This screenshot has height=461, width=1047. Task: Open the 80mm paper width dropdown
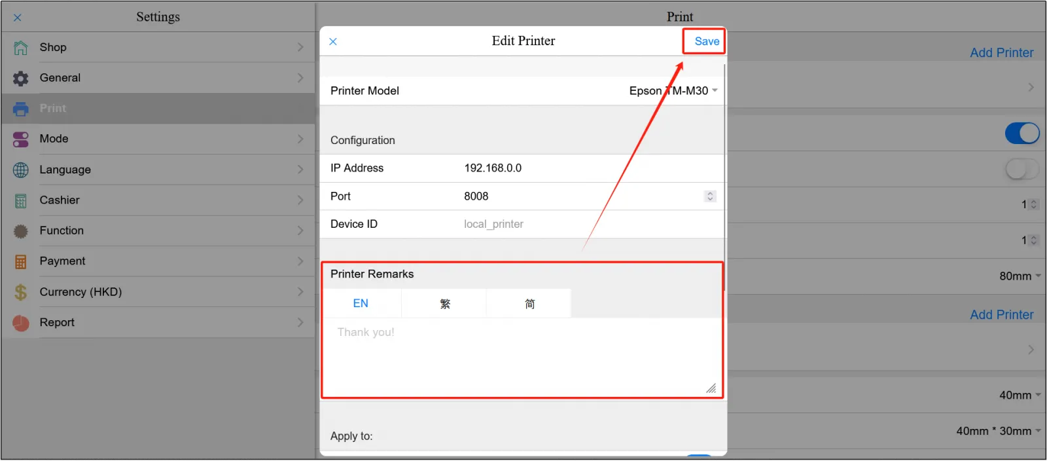click(x=1020, y=276)
